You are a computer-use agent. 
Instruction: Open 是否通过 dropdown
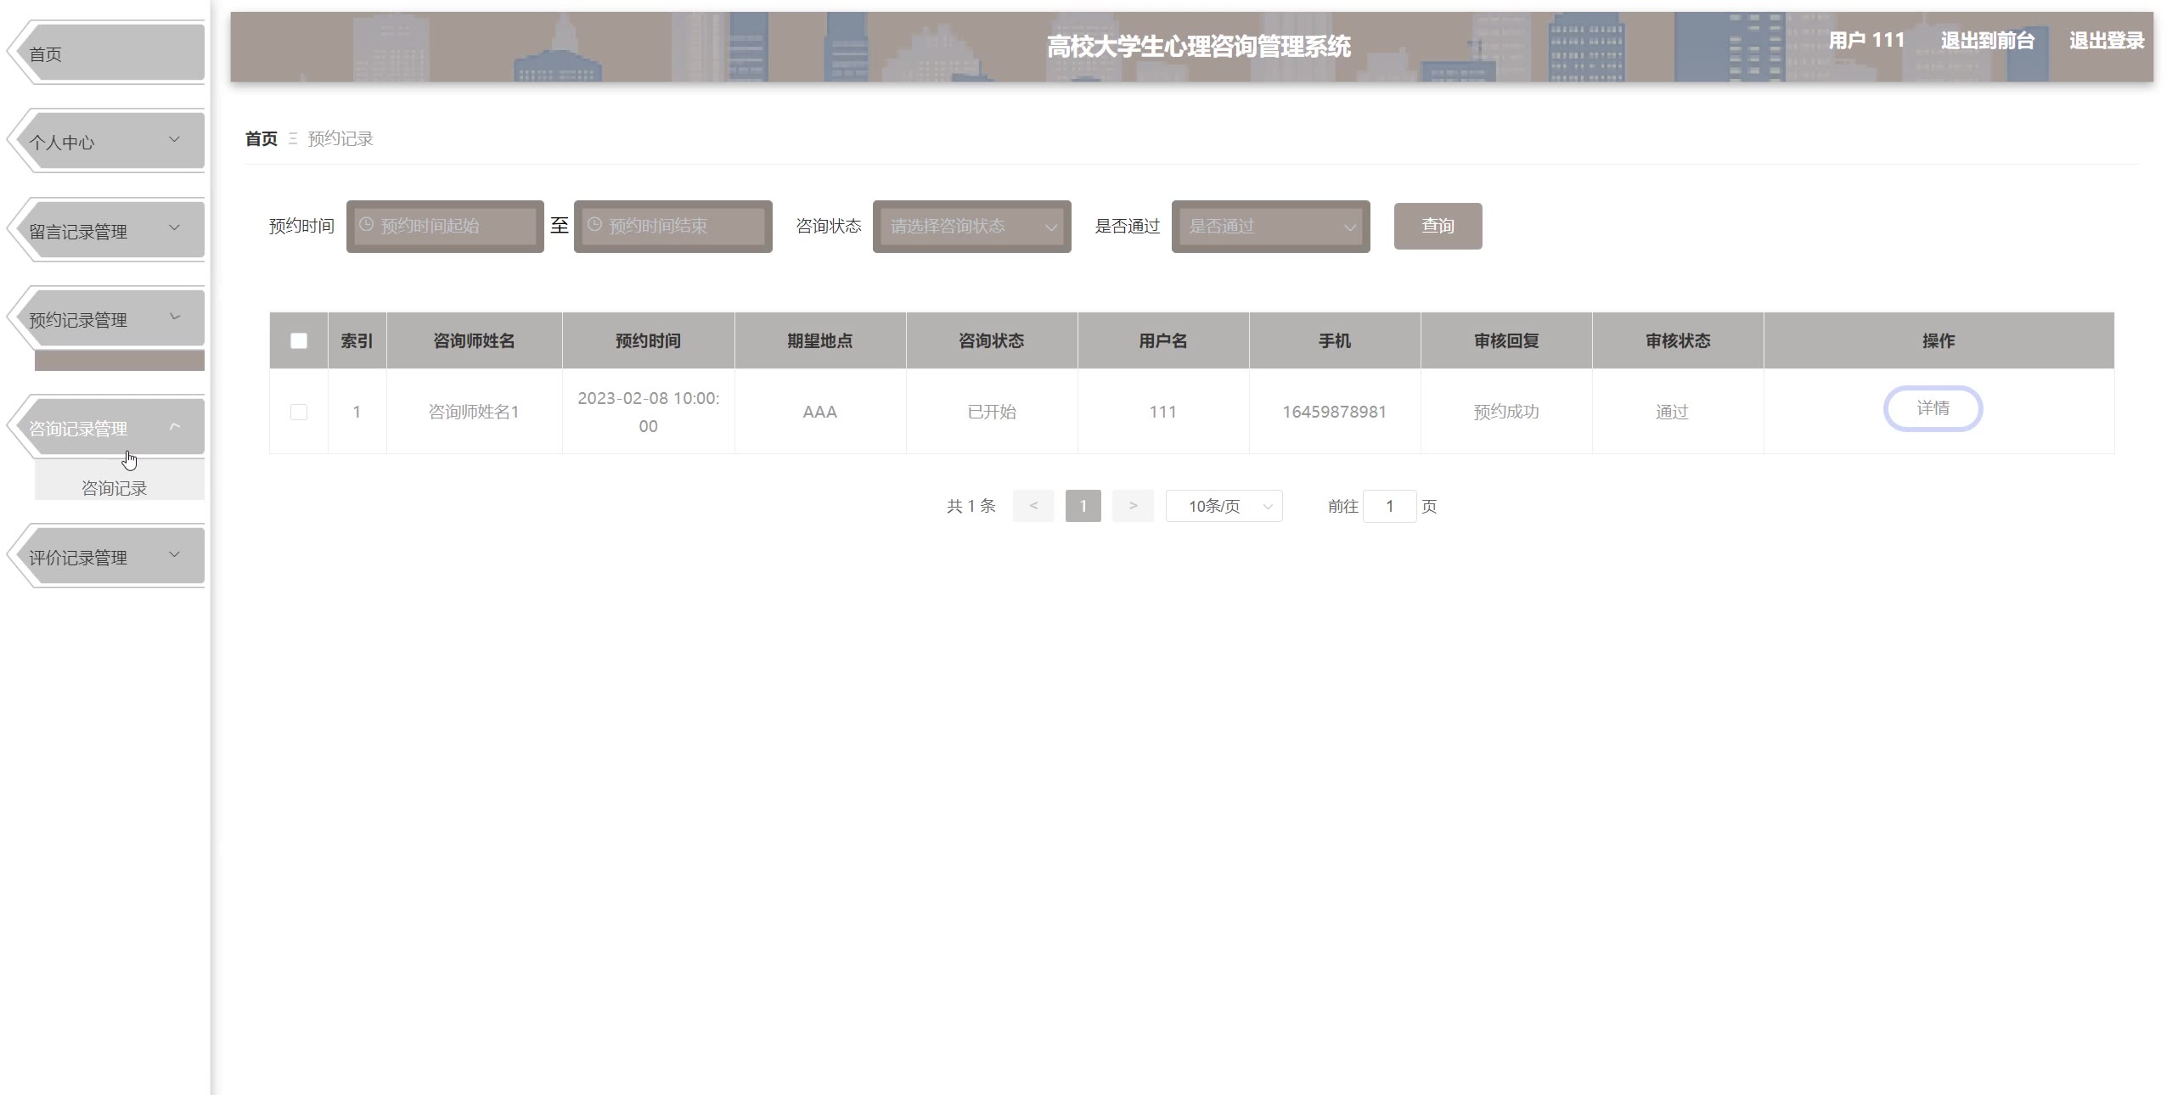pos(1270,227)
